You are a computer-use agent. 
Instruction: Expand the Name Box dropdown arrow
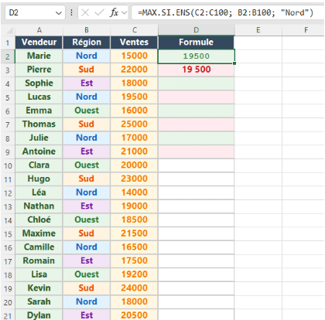pos(59,12)
